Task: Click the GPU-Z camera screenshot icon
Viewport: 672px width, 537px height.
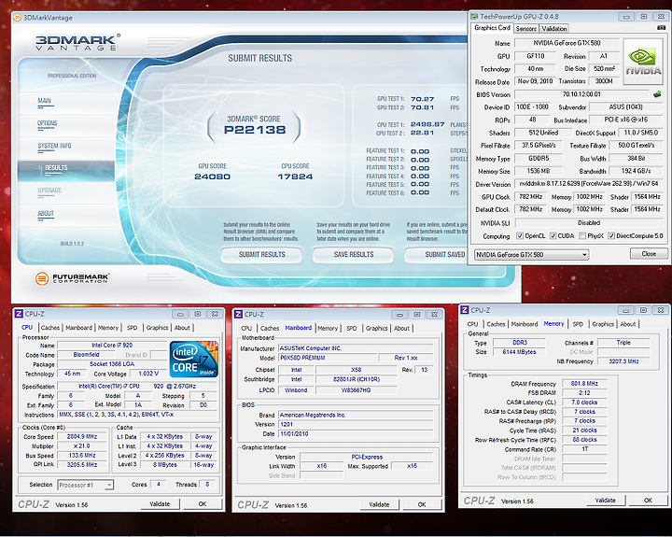Action: [x=661, y=28]
